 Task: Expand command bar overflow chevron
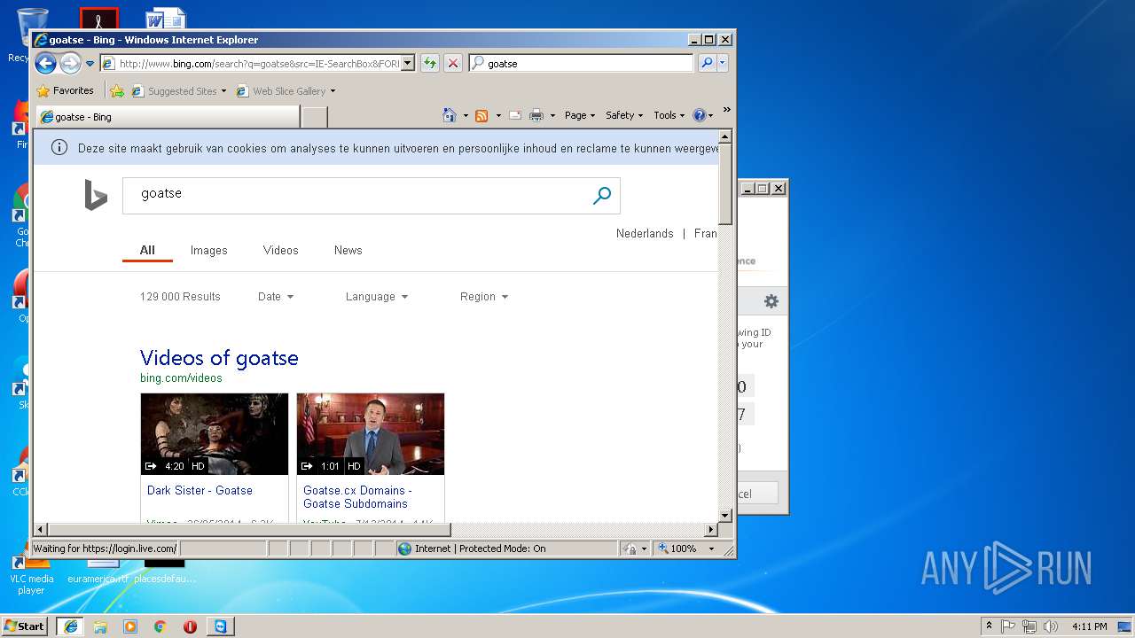pos(726,110)
